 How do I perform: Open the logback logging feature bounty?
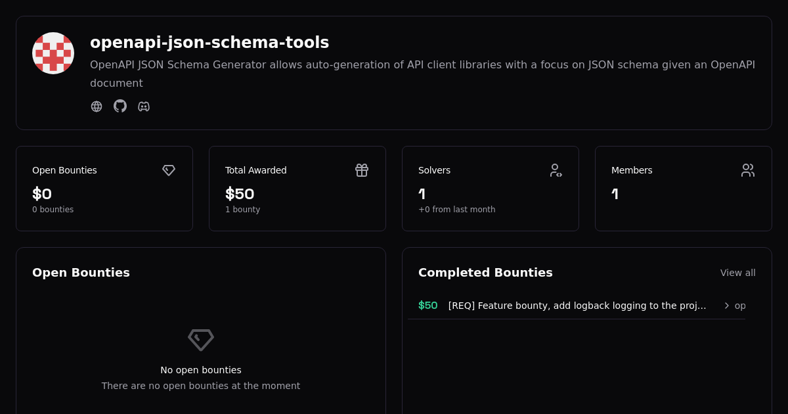(x=577, y=306)
